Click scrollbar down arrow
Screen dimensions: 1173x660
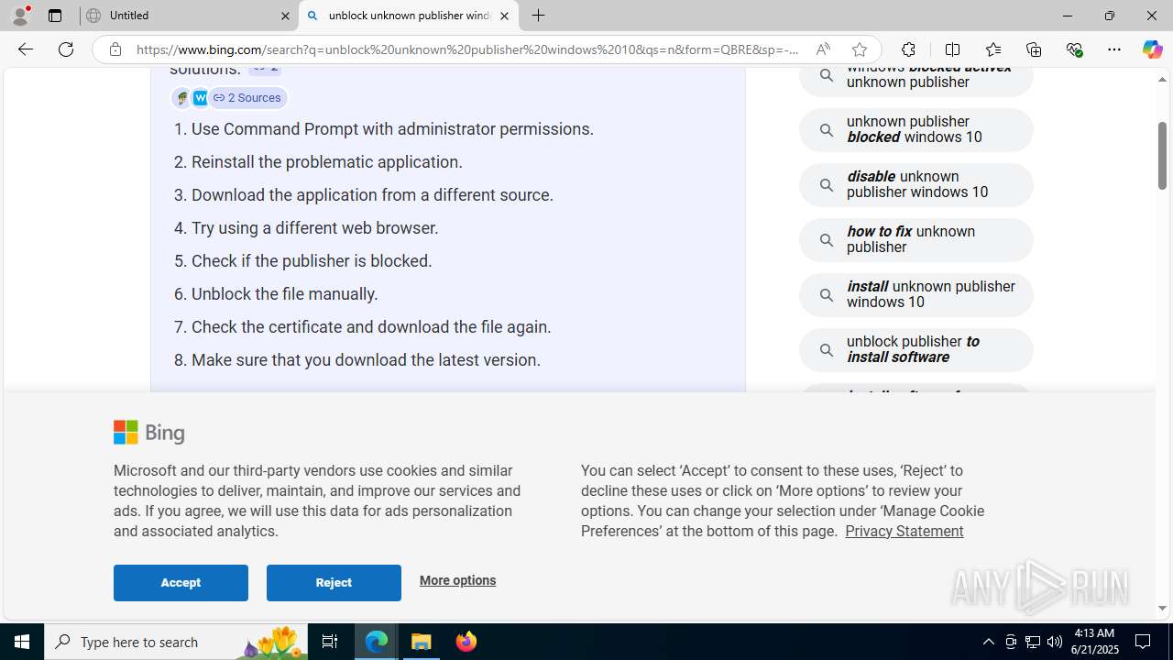[x=1162, y=608]
